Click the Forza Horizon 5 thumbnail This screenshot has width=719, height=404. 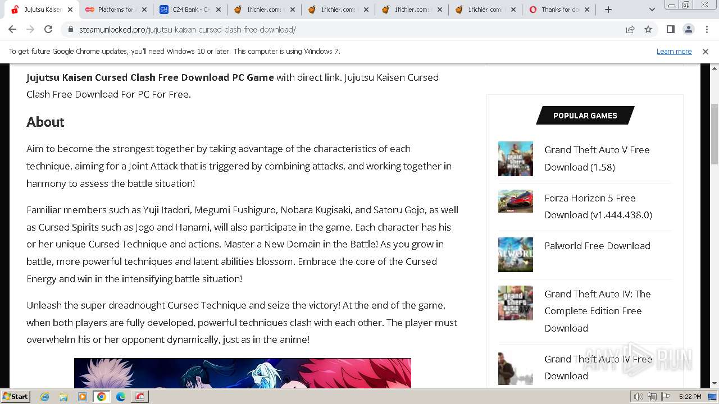[515, 201]
